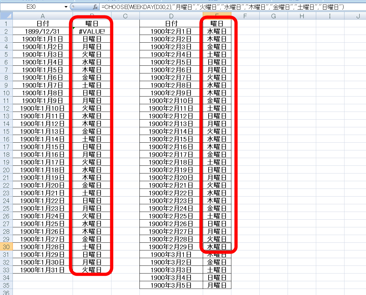The width and height of the screenshot is (366, 295).
Task: Select the 日付 header cell in column D
Action: coord(171,23)
